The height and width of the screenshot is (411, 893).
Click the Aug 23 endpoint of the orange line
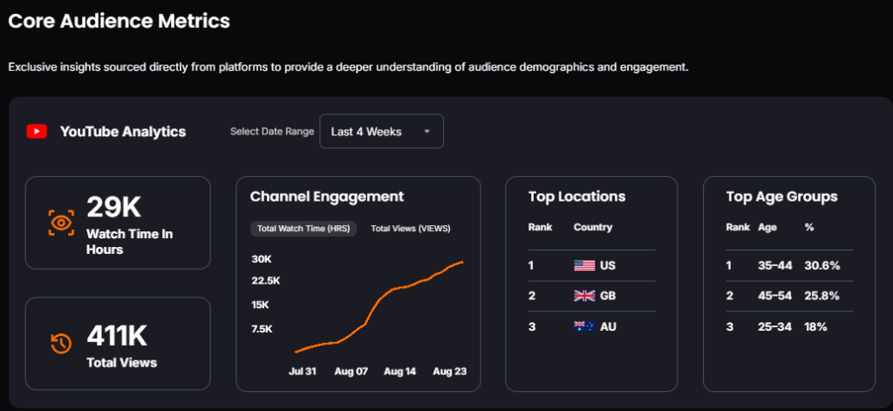click(462, 262)
